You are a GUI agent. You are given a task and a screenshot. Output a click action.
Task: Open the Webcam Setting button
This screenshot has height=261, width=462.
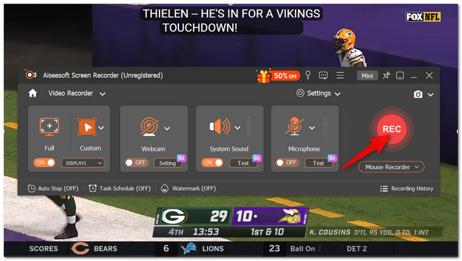point(167,163)
